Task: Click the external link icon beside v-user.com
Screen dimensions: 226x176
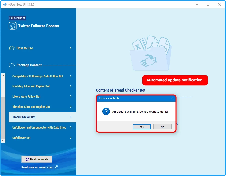Action: tap(56, 167)
